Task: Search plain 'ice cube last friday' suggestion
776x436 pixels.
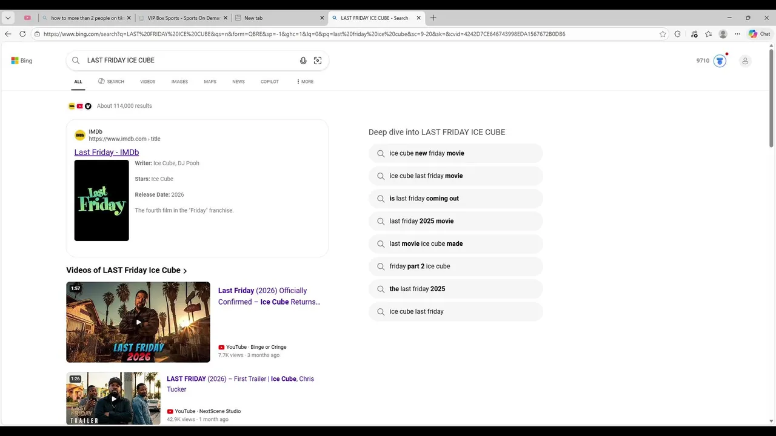Action: pos(456,311)
